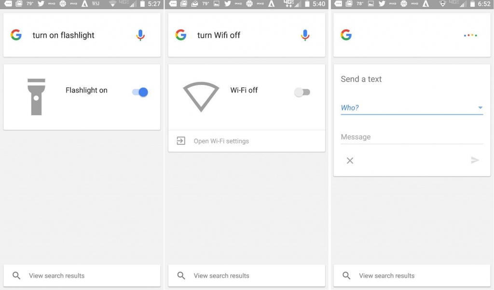View search results below the Wi-Fi card
494x290 pixels.
(221, 276)
